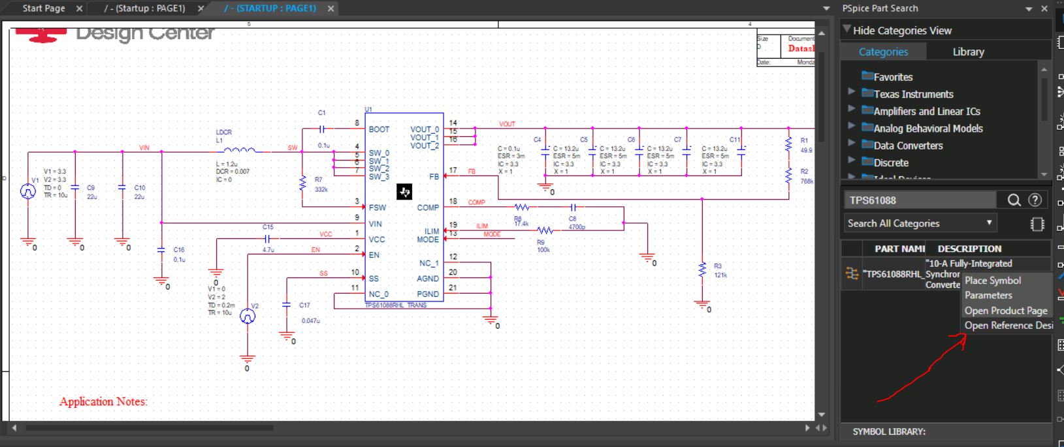This screenshot has width=1064, height=447.
Task: Choose Open Reference Design from the context menu
Action: pos(1008,326)
